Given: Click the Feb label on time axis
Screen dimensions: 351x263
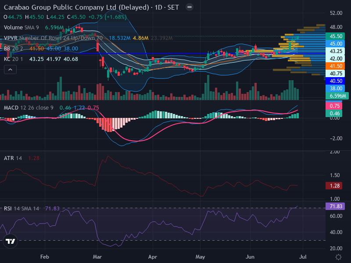Looking at the screenshot, I should click(45, 257).
